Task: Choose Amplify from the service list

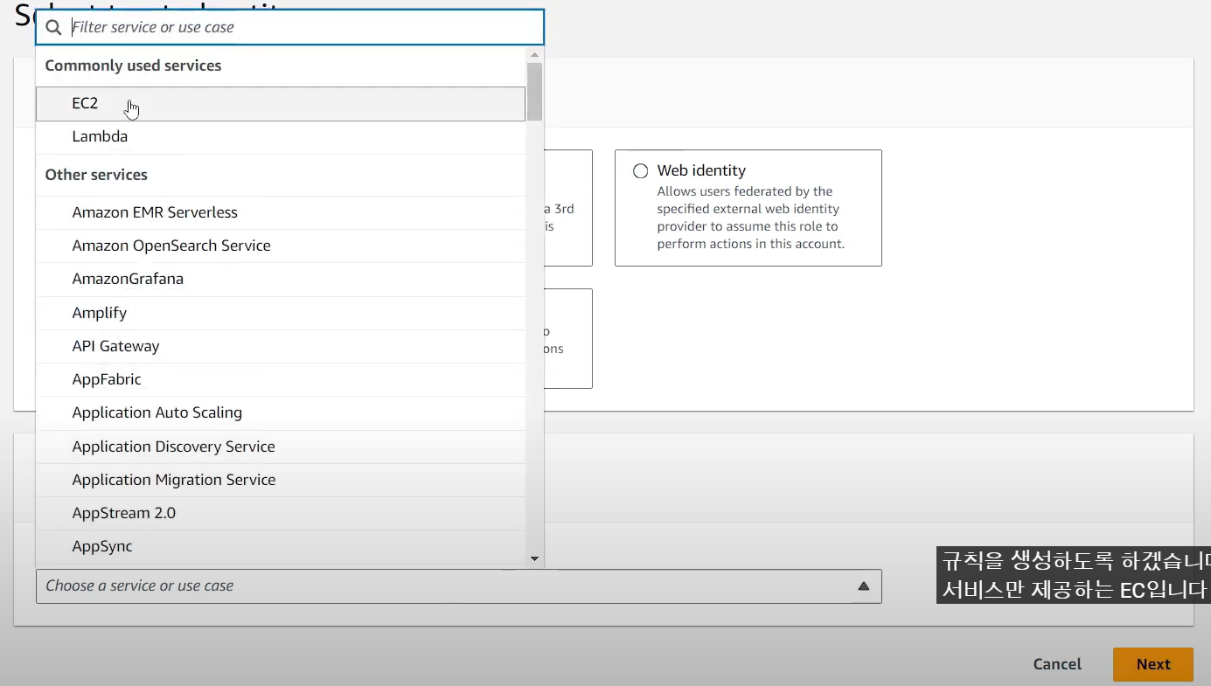Action: click(x=281, y=313)
